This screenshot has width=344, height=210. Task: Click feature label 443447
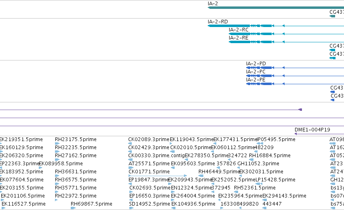[272, 204]
